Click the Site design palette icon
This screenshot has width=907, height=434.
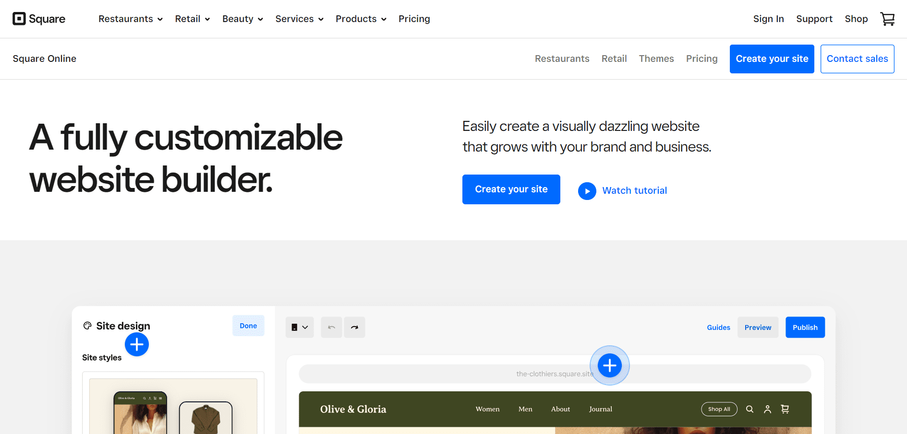pos(87,326)
